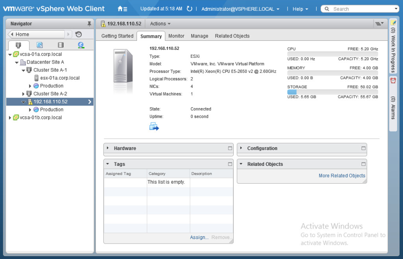Click the chevron on selected 192.168.110.52 row
This screenshot has width=403, height=259.
click(90, 102)
